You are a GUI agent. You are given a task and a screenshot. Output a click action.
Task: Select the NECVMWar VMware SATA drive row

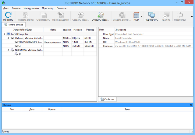coord(49,50)
